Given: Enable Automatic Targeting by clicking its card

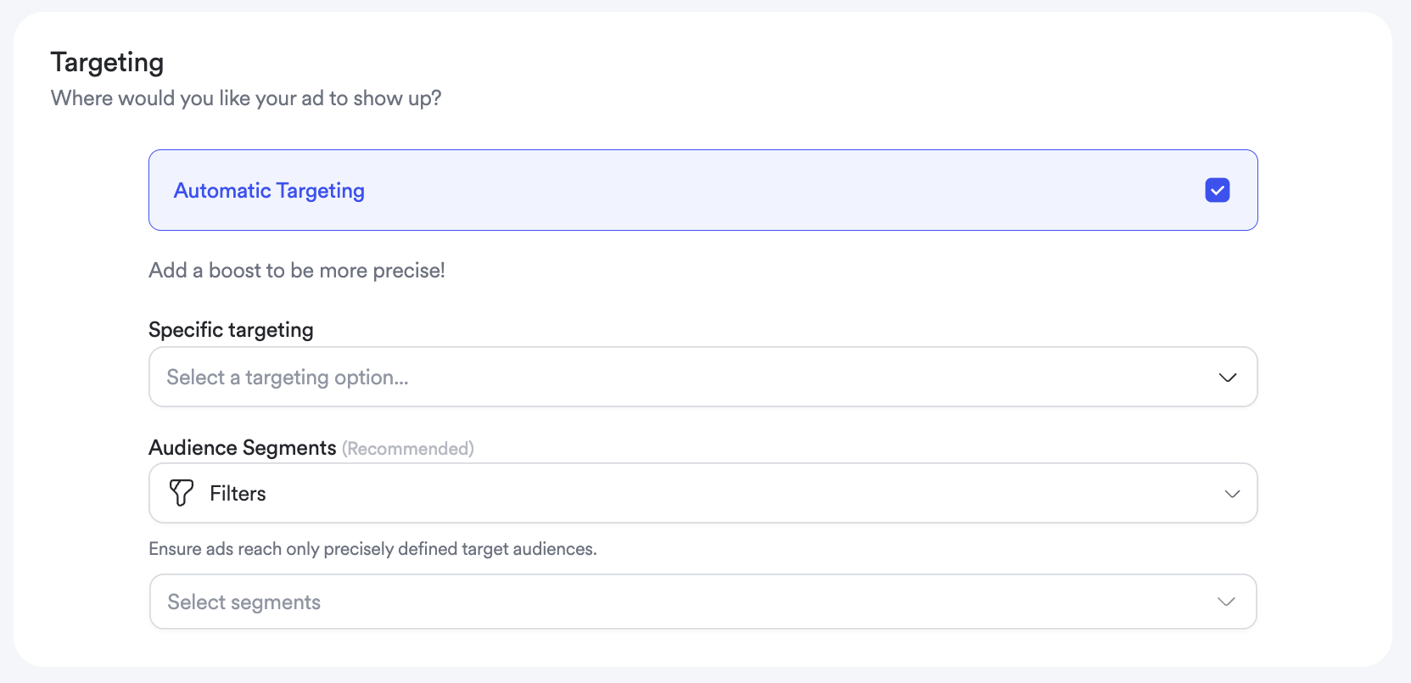Looking at the screenshot, I should pos(703,190).
